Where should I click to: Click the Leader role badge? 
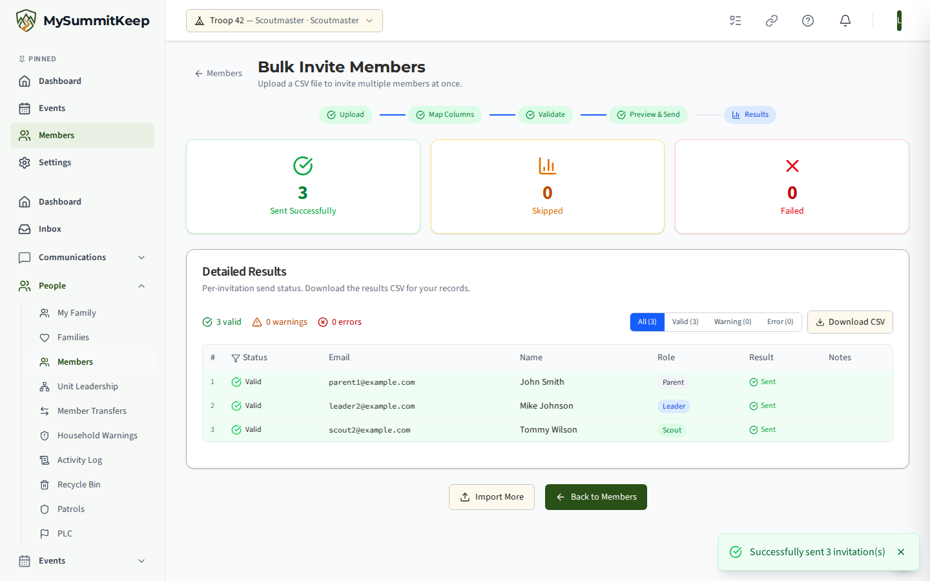674,406
